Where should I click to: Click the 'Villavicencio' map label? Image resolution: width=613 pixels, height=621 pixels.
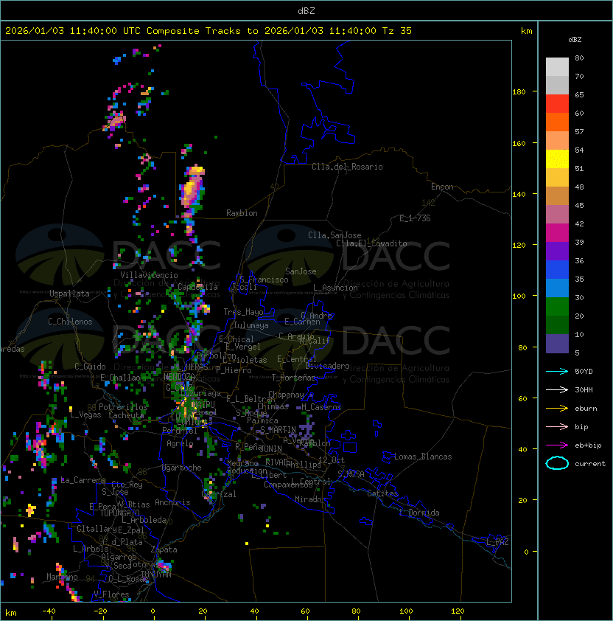(x=149, y=275)
